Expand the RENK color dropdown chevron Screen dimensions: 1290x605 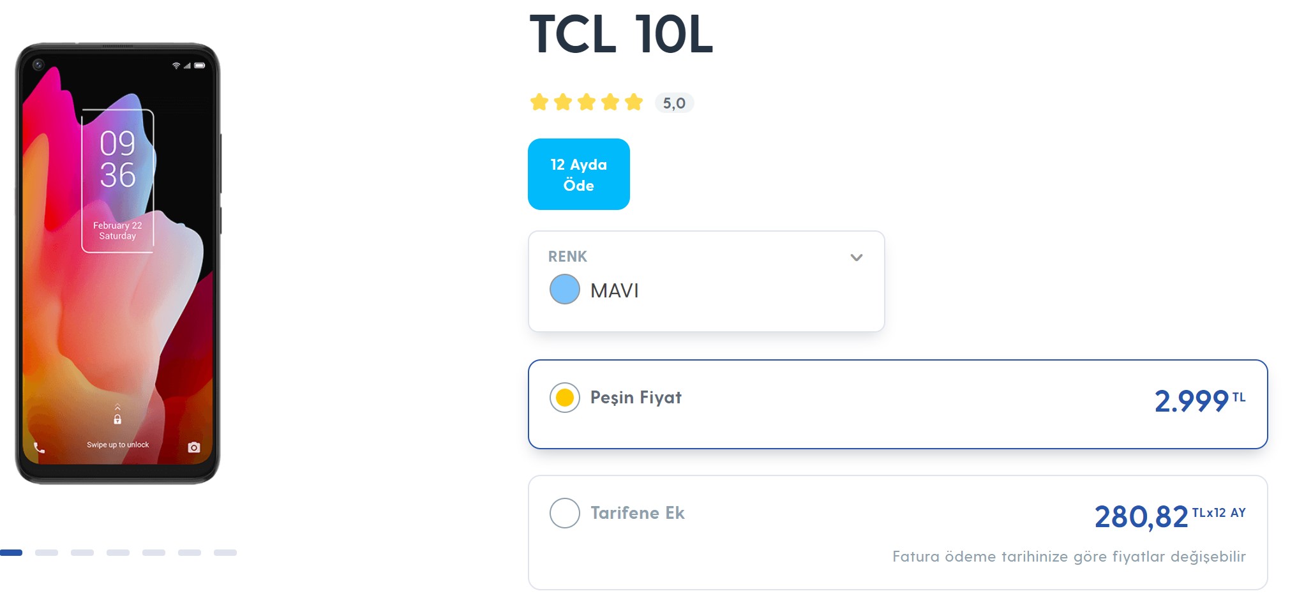pyautogui.click(x=856, y=257)
